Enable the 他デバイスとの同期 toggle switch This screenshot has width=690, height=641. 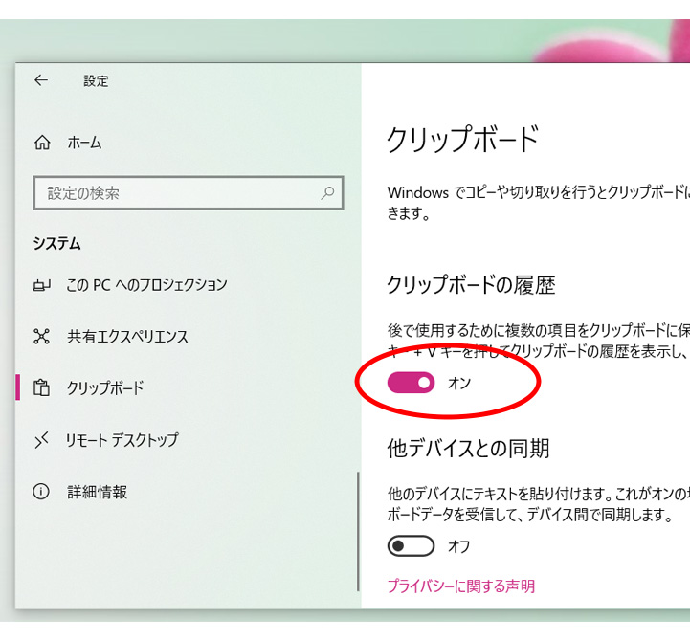coord(411,546)
